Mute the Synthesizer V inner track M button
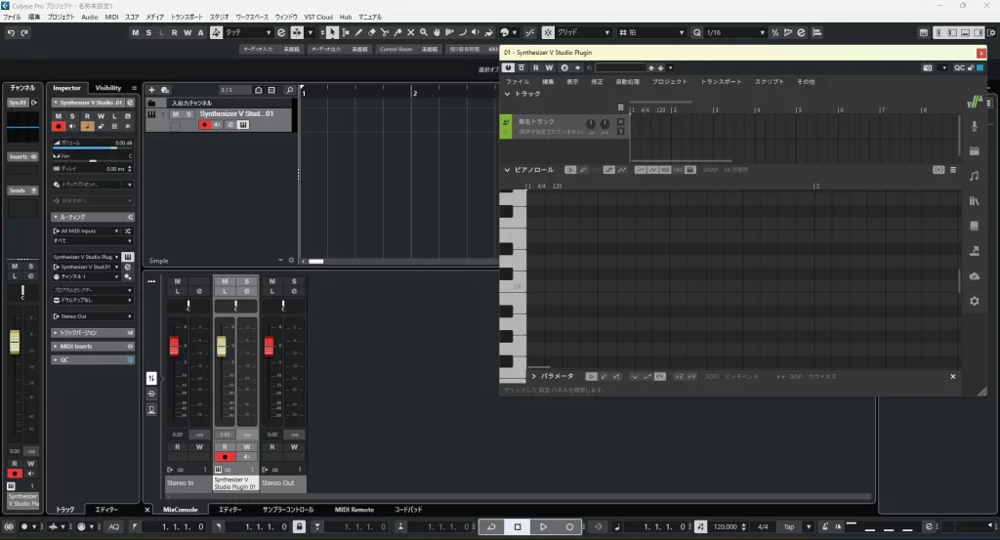1000x540 pixels. [620, 122]
